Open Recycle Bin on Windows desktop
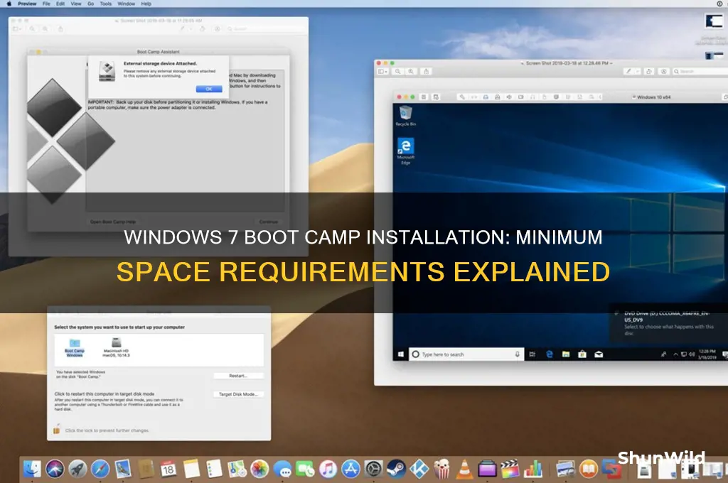 (x=406, y=116)
